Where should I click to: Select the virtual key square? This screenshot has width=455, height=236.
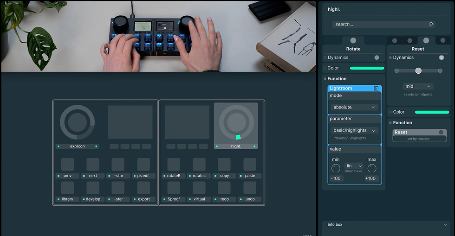tap(199, 188)
